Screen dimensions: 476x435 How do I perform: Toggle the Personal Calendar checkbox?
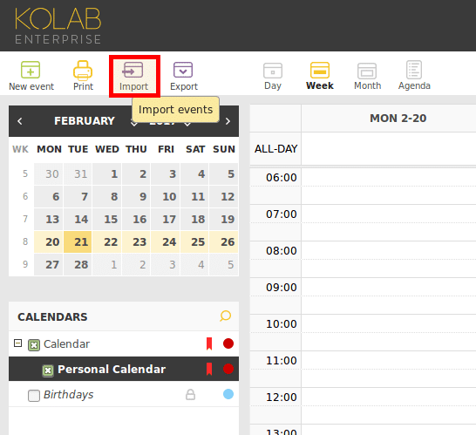click(48, 370)
